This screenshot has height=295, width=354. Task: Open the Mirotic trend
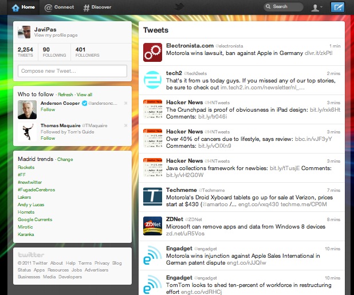click(x=25, y=227)
